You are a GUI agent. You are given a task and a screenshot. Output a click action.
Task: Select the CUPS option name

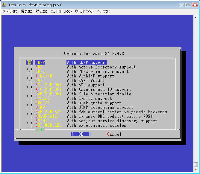pos(40,71)
